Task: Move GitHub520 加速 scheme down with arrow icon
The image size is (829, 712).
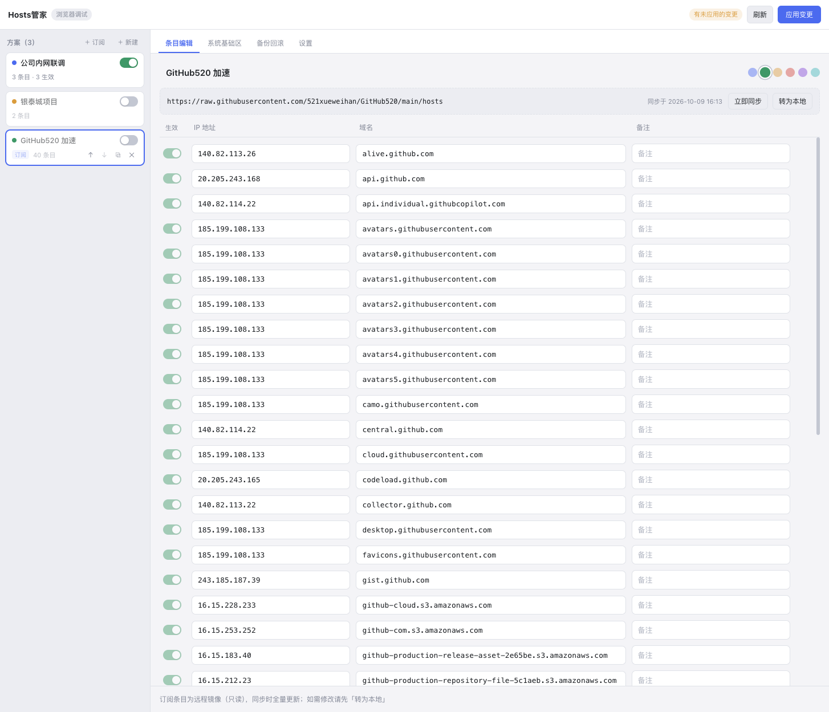Action: click(104, 155)
